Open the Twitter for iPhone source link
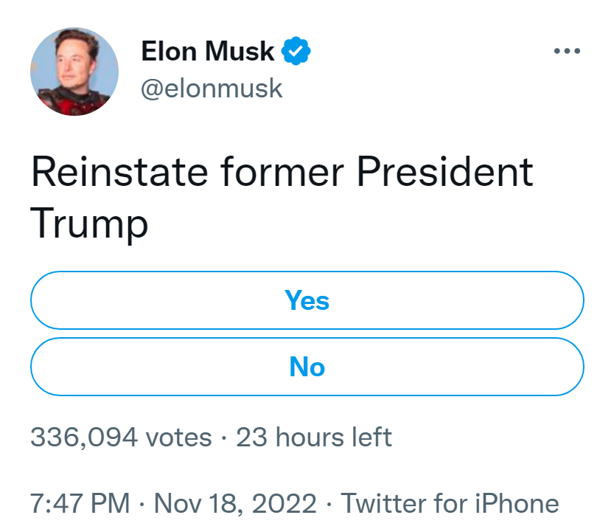The width and height of the screenshot is (614, 529). [x=450, y=503]
